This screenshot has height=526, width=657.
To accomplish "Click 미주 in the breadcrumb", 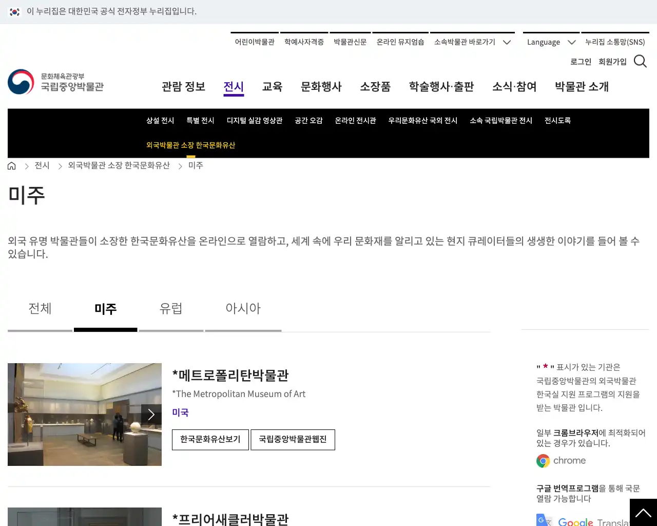I will click(196, 165).
